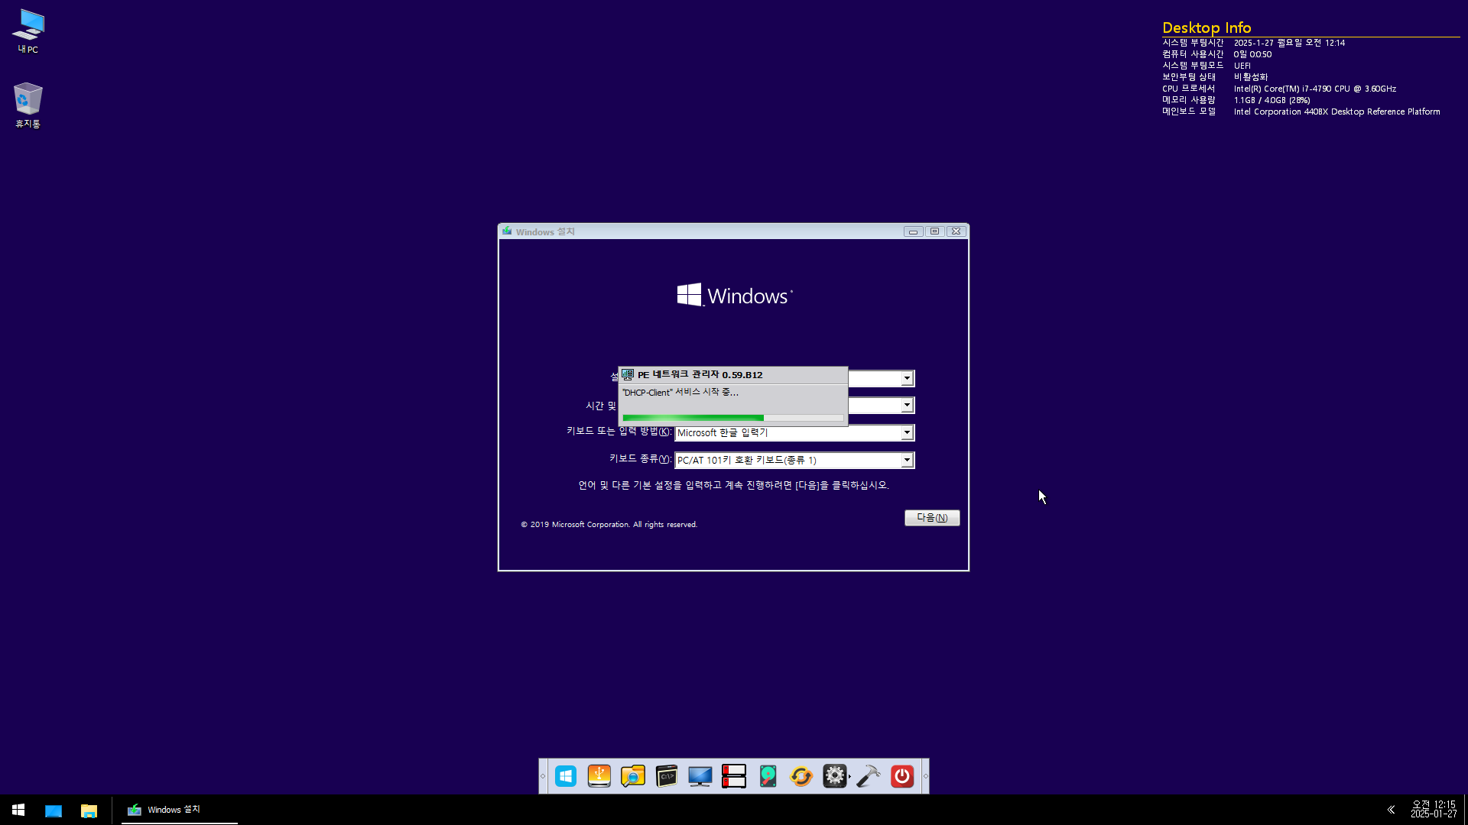Expand the keyboard type dropdown
This screenshot has height=825, width=1468.
click(x=907, y=461)
